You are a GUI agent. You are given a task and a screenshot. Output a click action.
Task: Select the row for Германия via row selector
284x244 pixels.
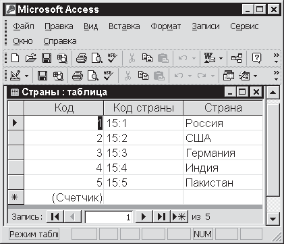16,153
